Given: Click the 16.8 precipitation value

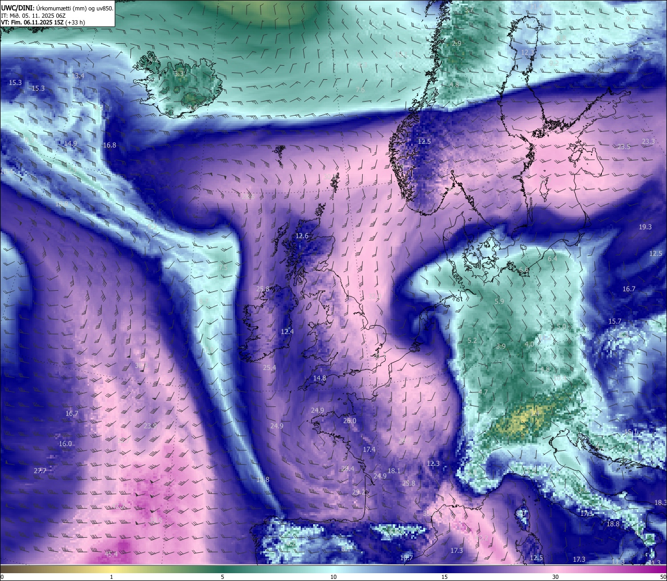Looking at the screenshot, I should point(110,145).
